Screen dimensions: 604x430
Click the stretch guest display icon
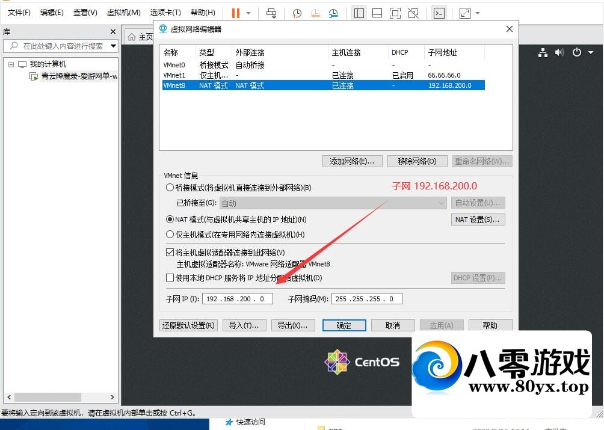click(465, 13)
